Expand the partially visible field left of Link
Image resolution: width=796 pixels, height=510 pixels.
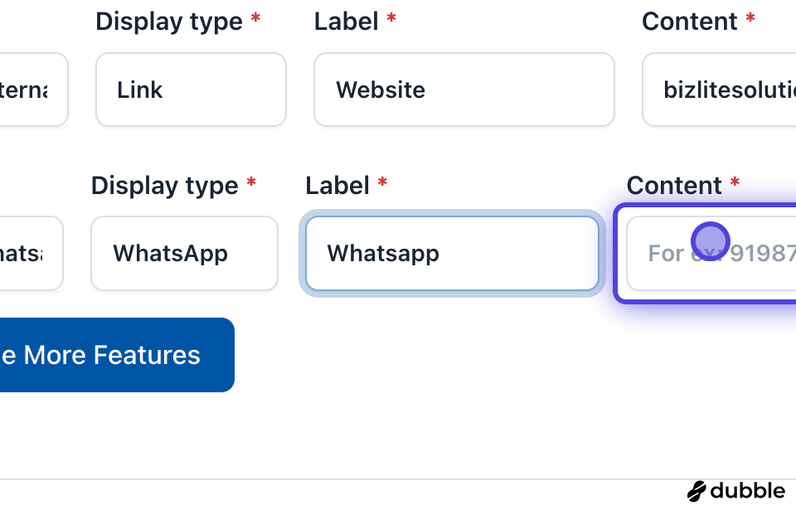click(33, 90)
